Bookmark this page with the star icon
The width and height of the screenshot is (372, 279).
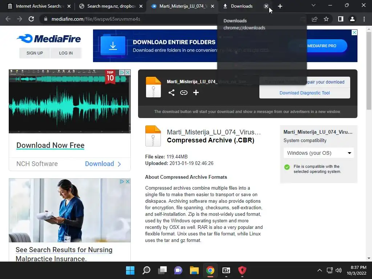(x=326, y=19)
